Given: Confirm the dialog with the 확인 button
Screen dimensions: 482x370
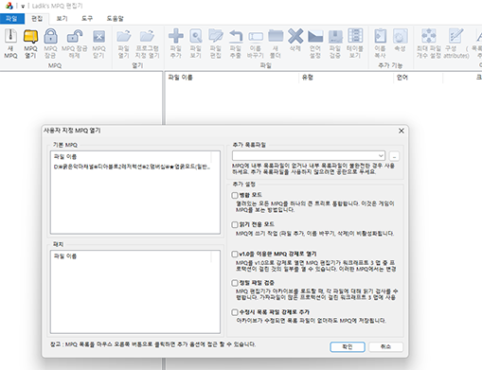Looking at the screenshot, I should (x=348, y=346).
